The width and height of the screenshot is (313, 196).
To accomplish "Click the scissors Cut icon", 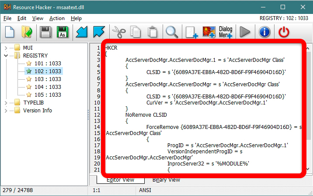I will click(x=119, y=32).
